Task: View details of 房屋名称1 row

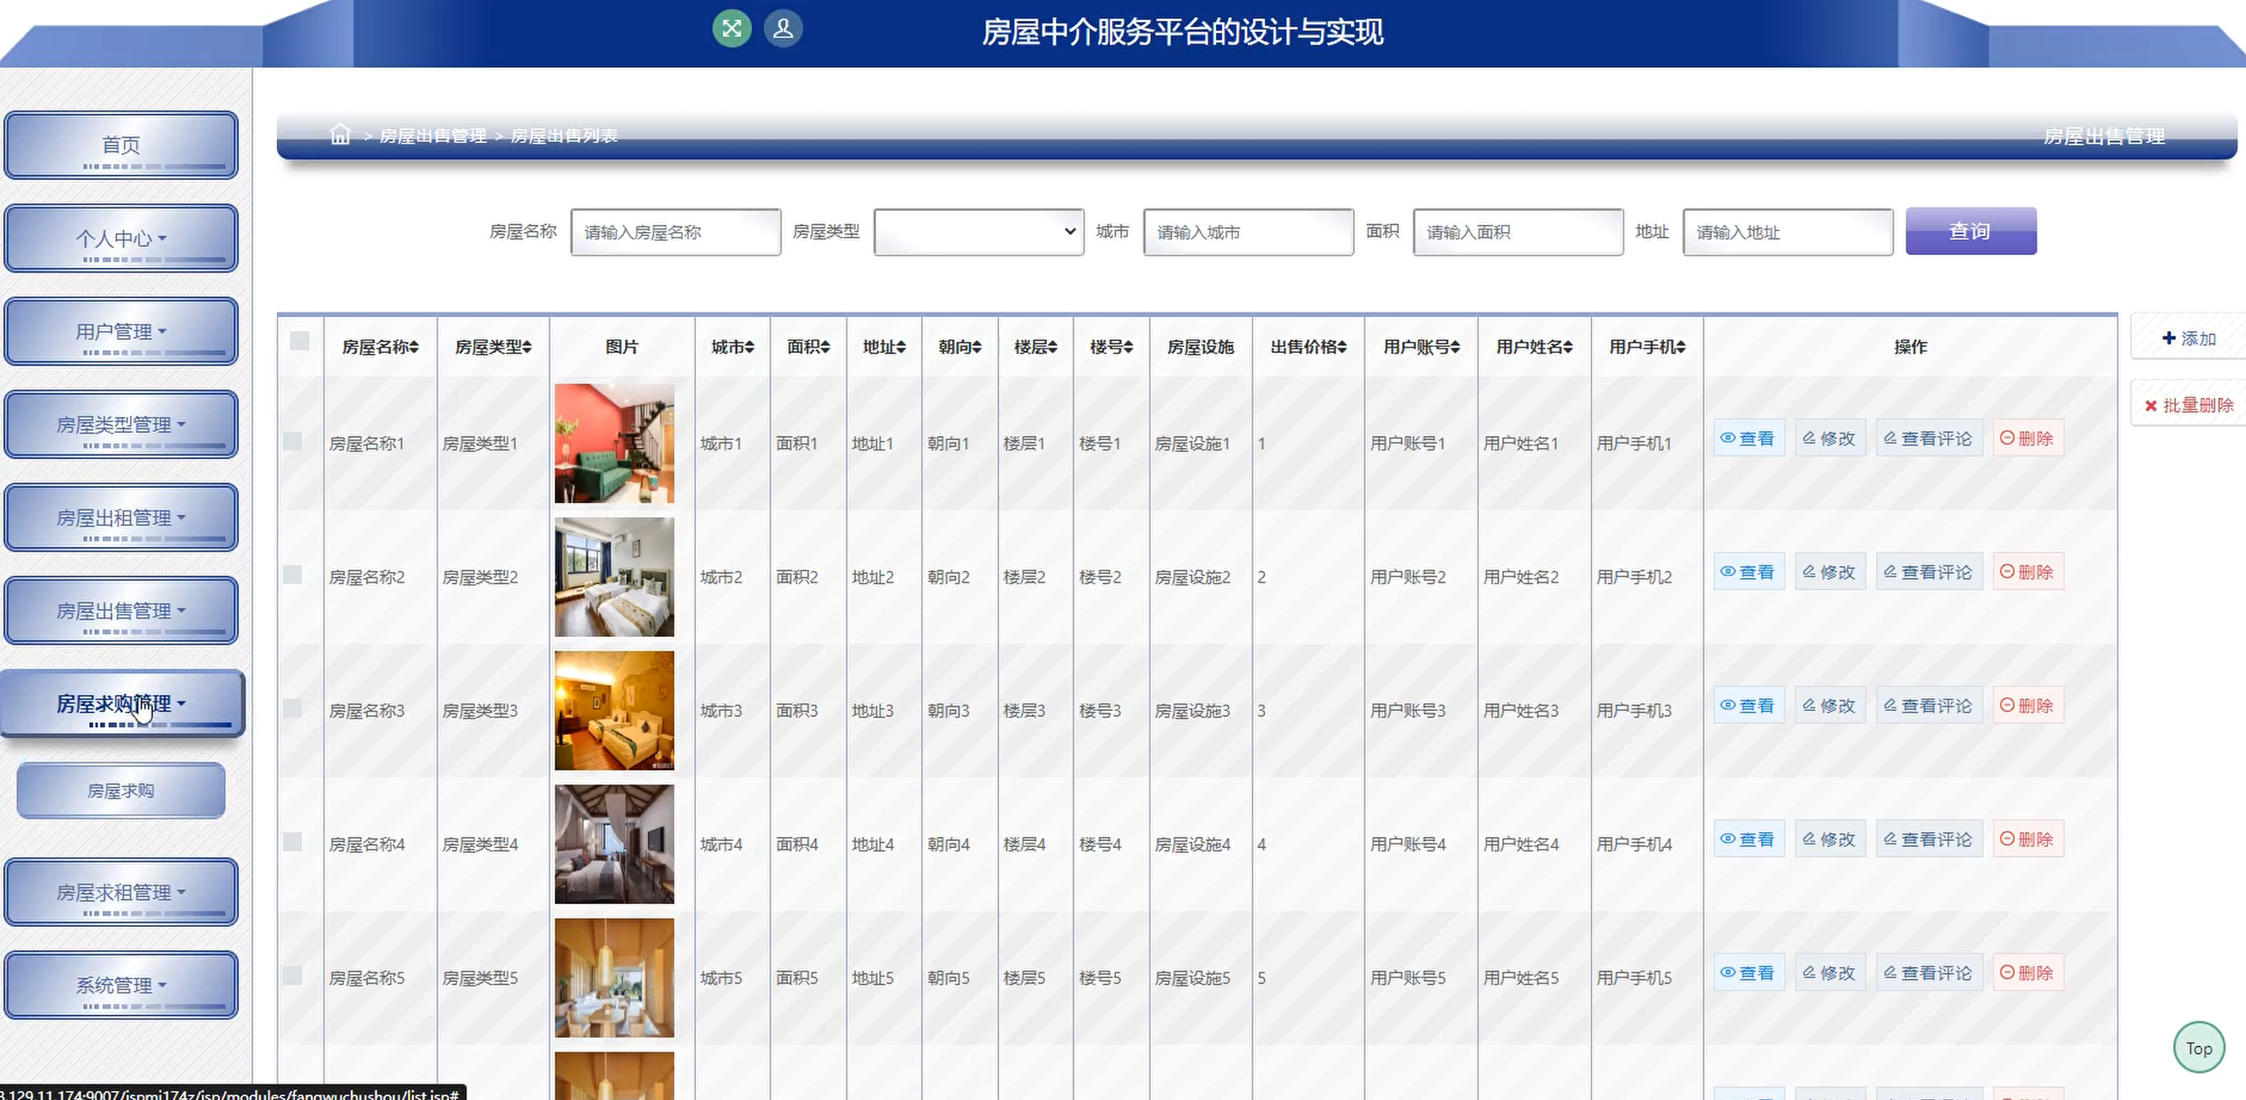Action: click(1748, 438)
